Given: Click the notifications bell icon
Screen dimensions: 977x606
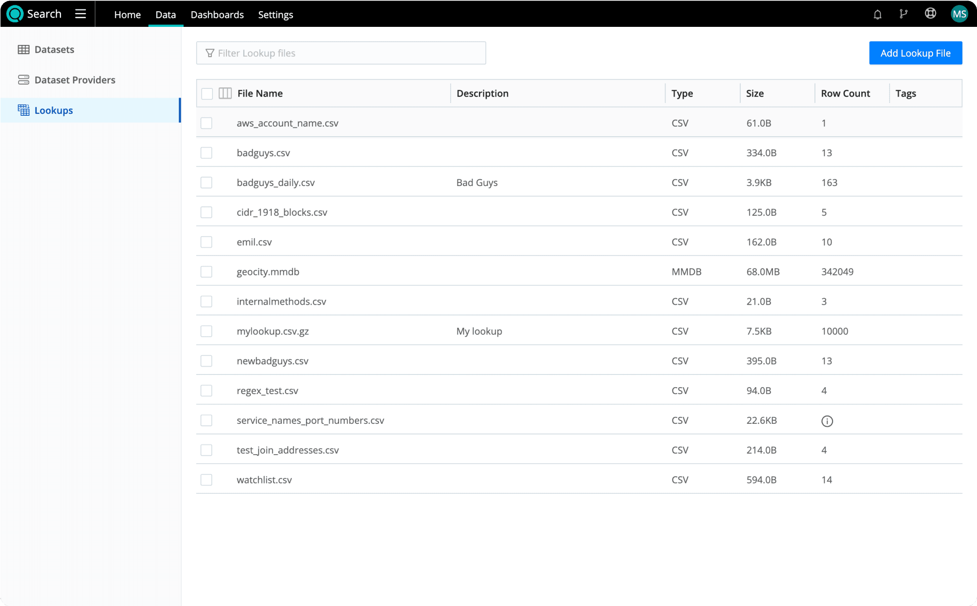Looking at the screenshot, I should (x=877, y=14).
